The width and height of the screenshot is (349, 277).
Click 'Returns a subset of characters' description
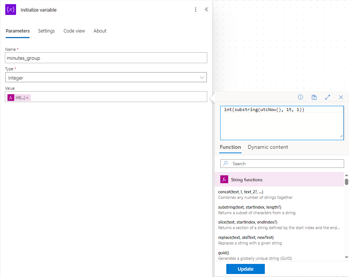pos(257,213)
